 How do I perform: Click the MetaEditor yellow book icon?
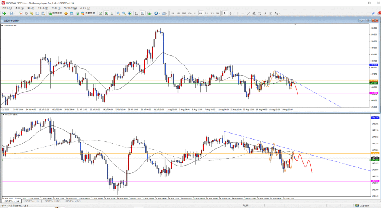point(66,13)
